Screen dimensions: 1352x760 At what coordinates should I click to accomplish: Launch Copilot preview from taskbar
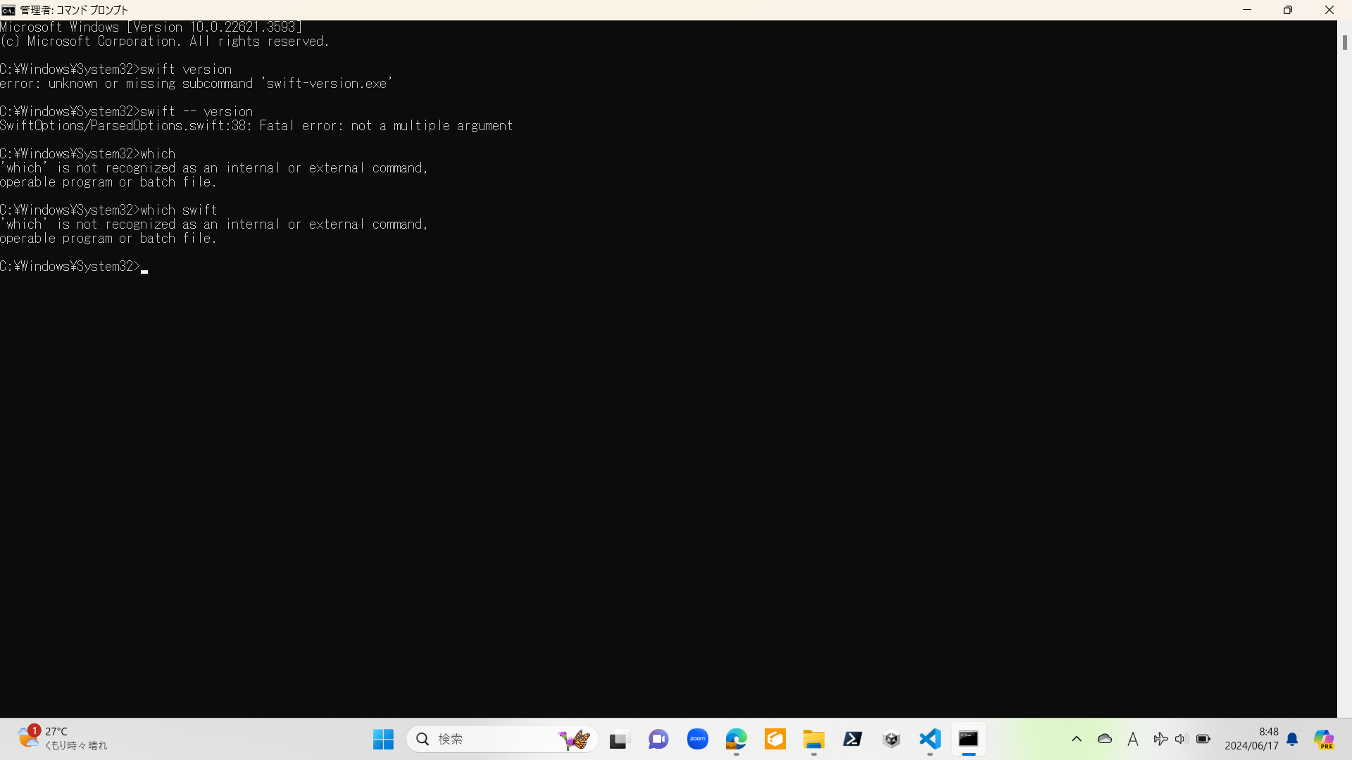[x=1324, y=739]
